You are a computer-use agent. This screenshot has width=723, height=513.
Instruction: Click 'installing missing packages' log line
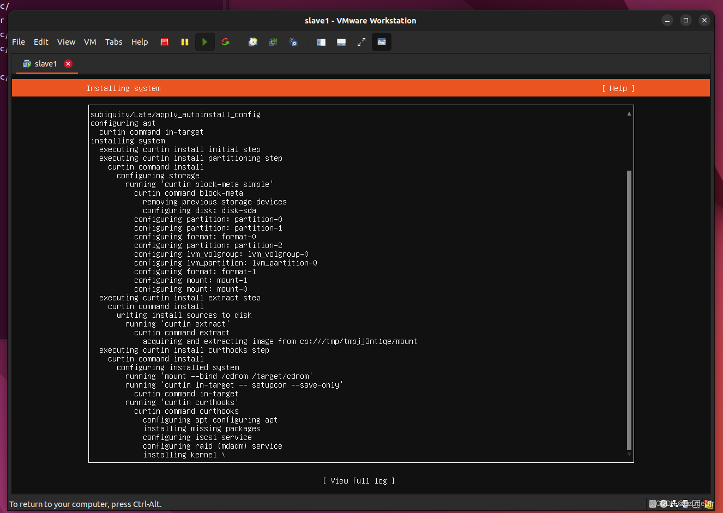(202, 428)
